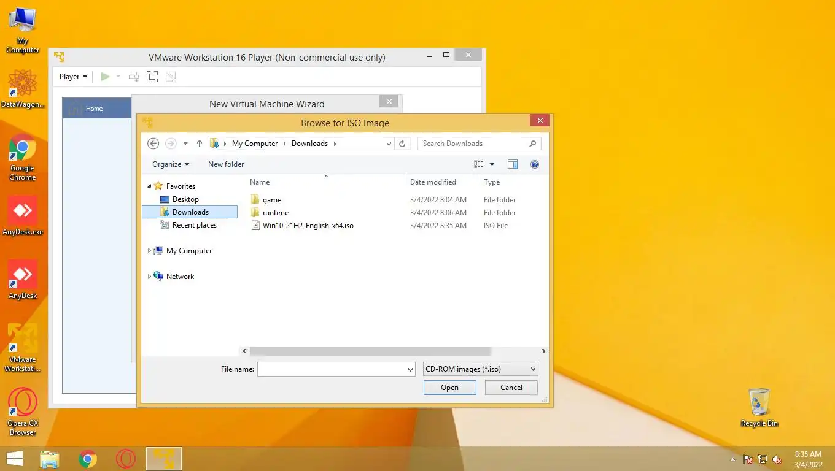
Task: Cancel the Browse for ISO Image dialog
Action: click(x=511, y=388)
